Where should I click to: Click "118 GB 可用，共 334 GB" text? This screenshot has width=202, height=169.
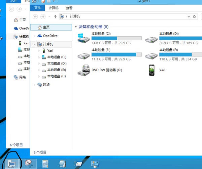178,59
